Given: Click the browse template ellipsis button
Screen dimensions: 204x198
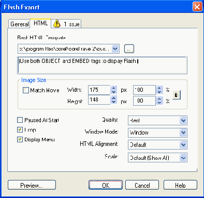Looking at the screenshot, I should (129, 49).
